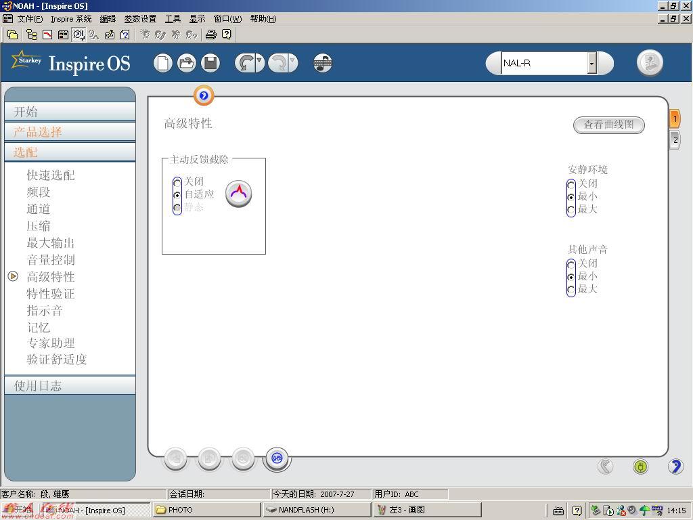Click the round button right of NAL-R
693x520 pixels.
pyautogui.click(x=650, y=62)
